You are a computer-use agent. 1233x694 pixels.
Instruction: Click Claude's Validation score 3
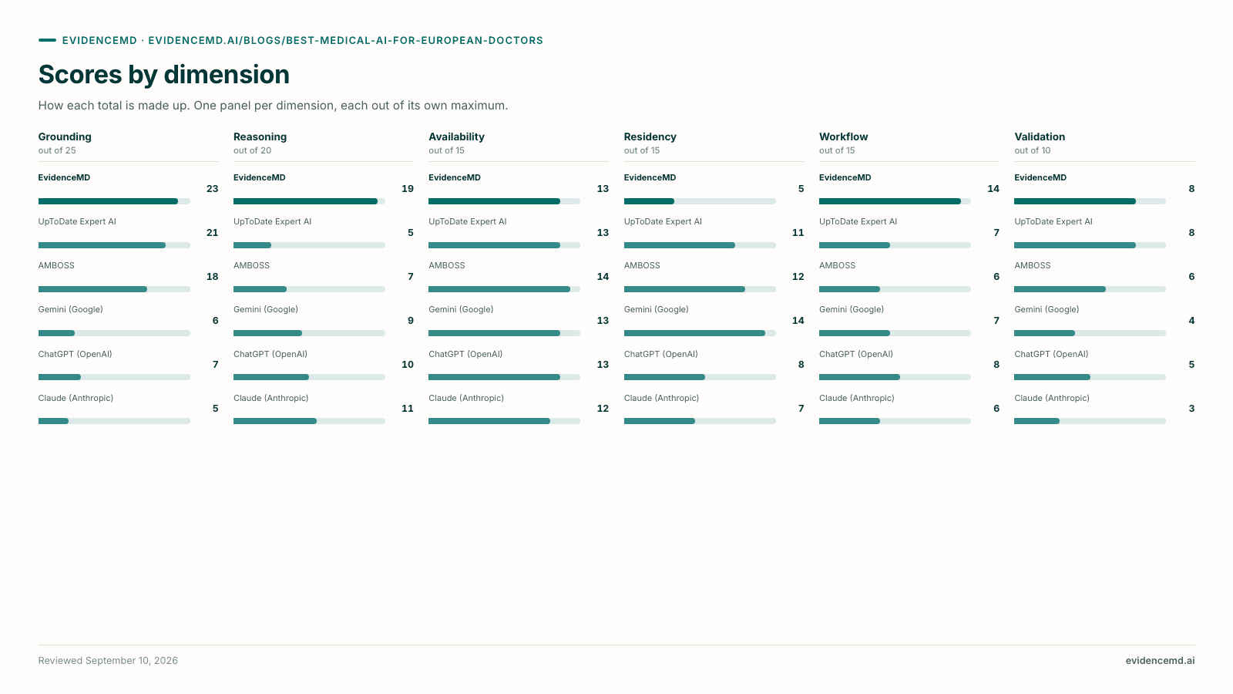[1191, 408]
